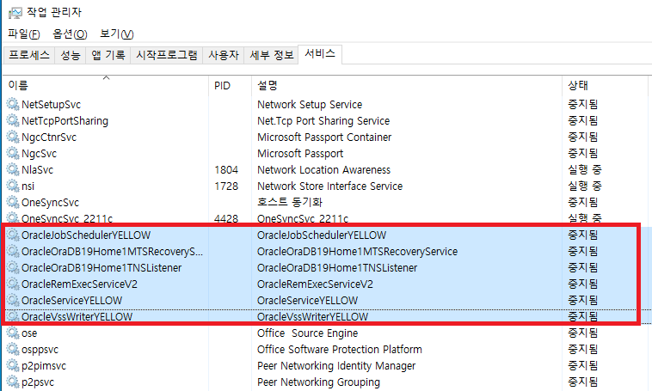652x391 pixels.
Task: Open the 파일(F) menu
Action: tap(24, 34)
